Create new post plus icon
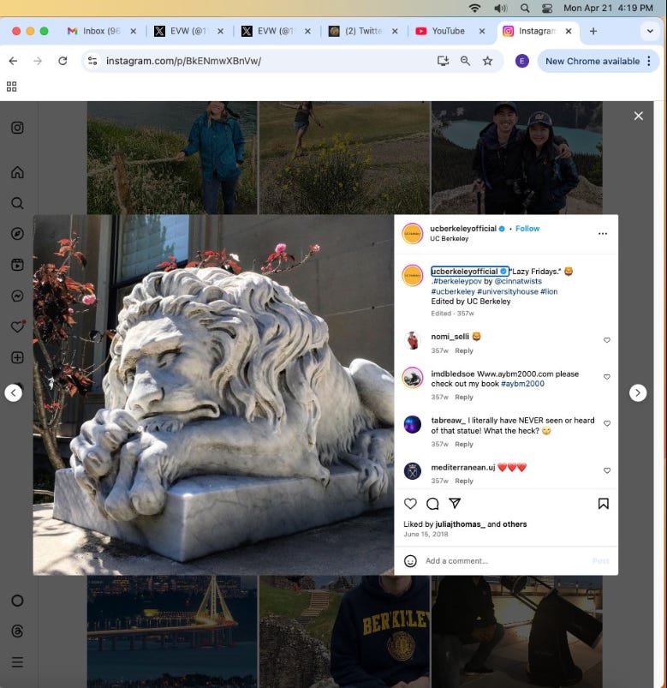The width and height of the screenshot is (667, 688). click(x=17, y=357)
